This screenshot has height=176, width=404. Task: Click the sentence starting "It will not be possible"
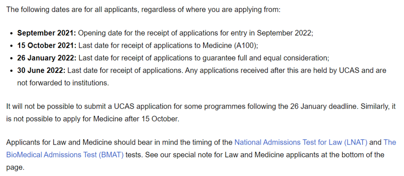(181, 106)
